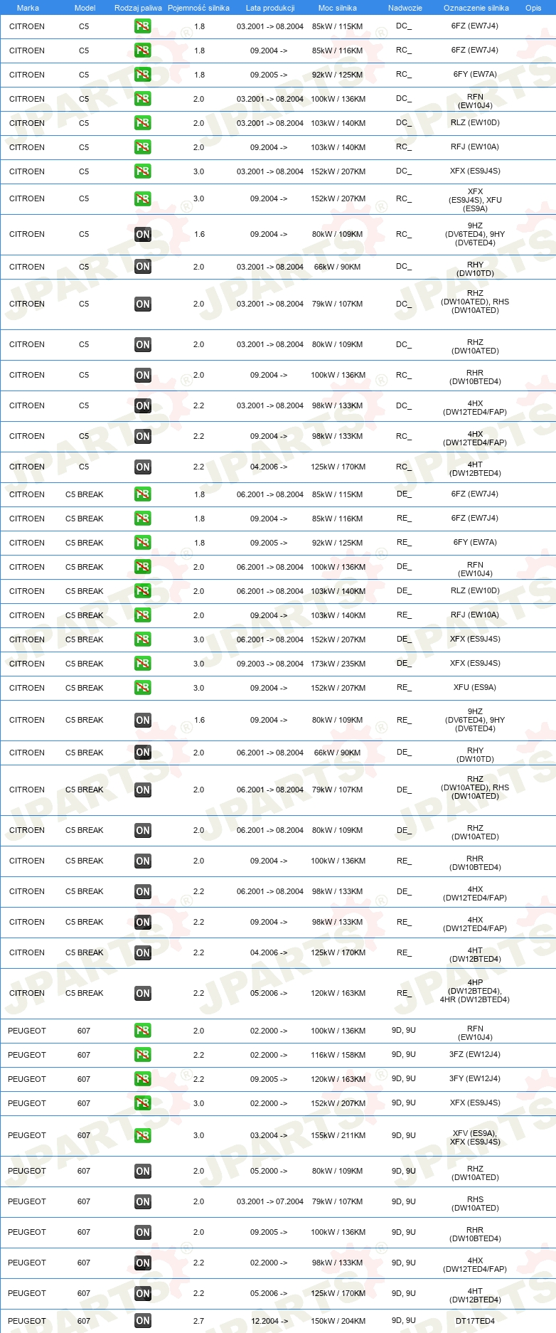Image resolution: width=556 pixels, height=1333 pixels.
Task: Click diesel ON icon in Peugeot 607 80kW / 109KM row
Action: [x=143, y=1171]
